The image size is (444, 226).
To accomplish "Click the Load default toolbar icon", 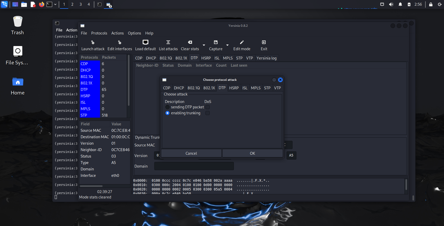I will 145,42.
